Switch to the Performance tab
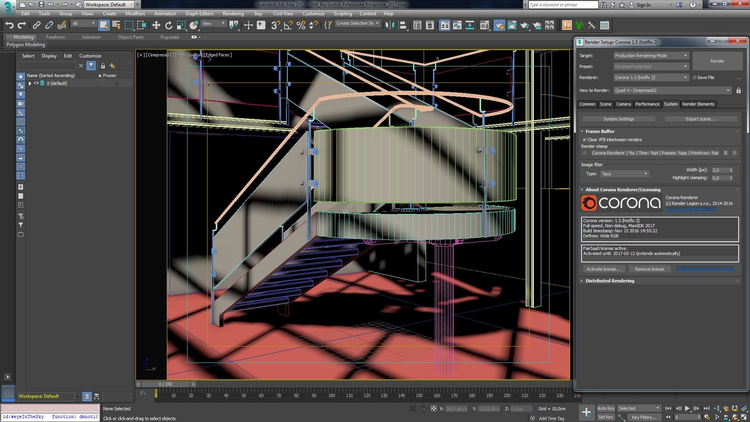 pyautogui.click(x=647, y=104)
